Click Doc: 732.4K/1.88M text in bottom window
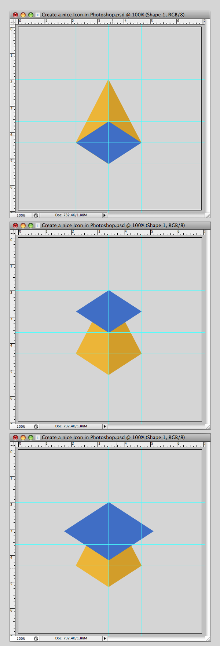The image size is (220, 646). point(71,638)
